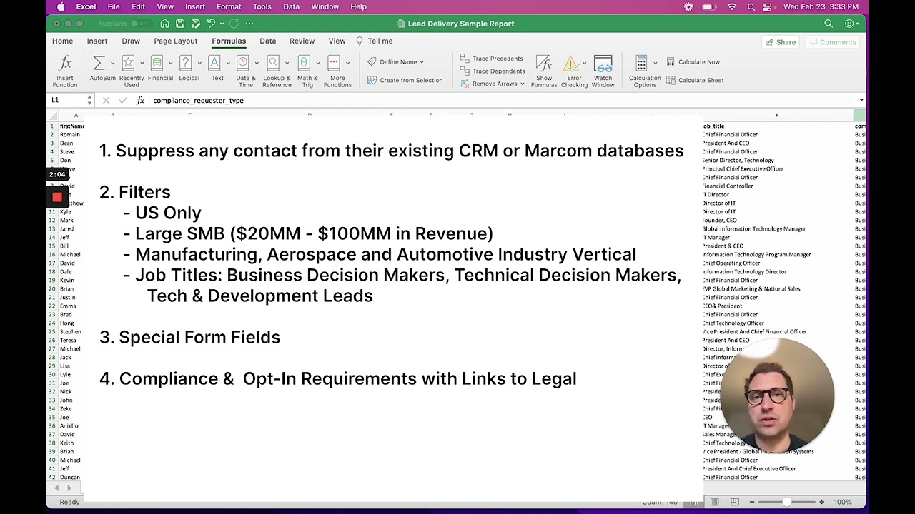This screenshot has height=514, width=915.
Task: Open the Format menu in menu bar
Action: pyautogui.click(x=229, y=6)
